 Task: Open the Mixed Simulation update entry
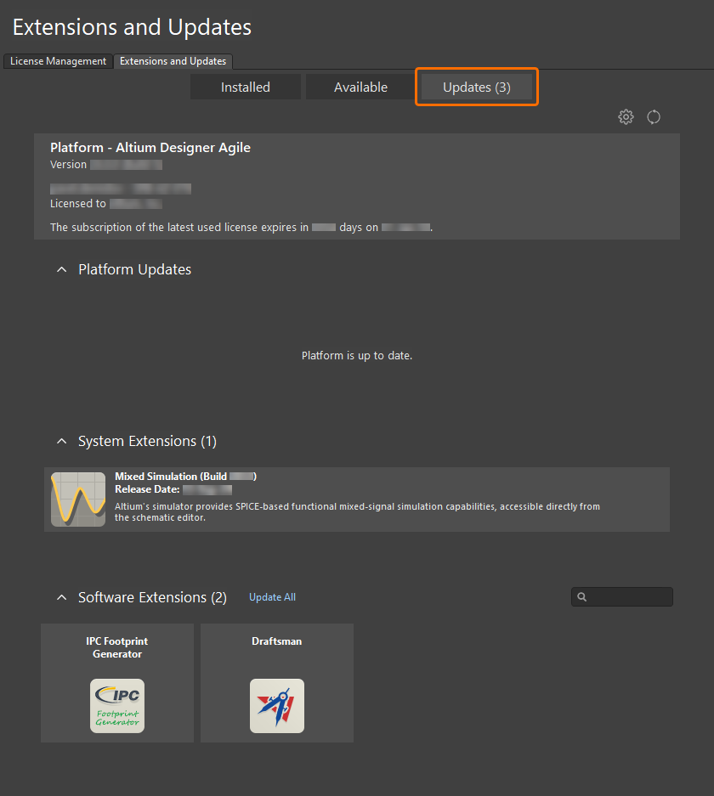click(357, 499)
